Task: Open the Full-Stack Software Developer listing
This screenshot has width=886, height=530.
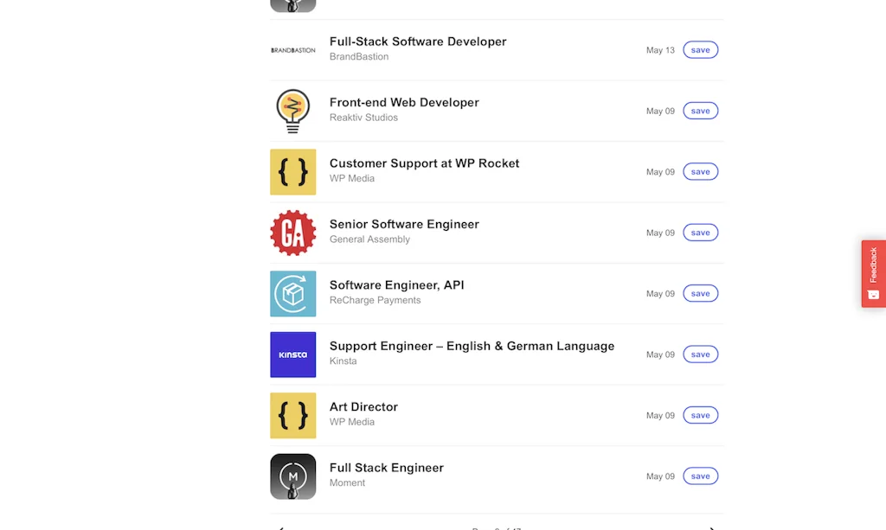Action: 418,42
